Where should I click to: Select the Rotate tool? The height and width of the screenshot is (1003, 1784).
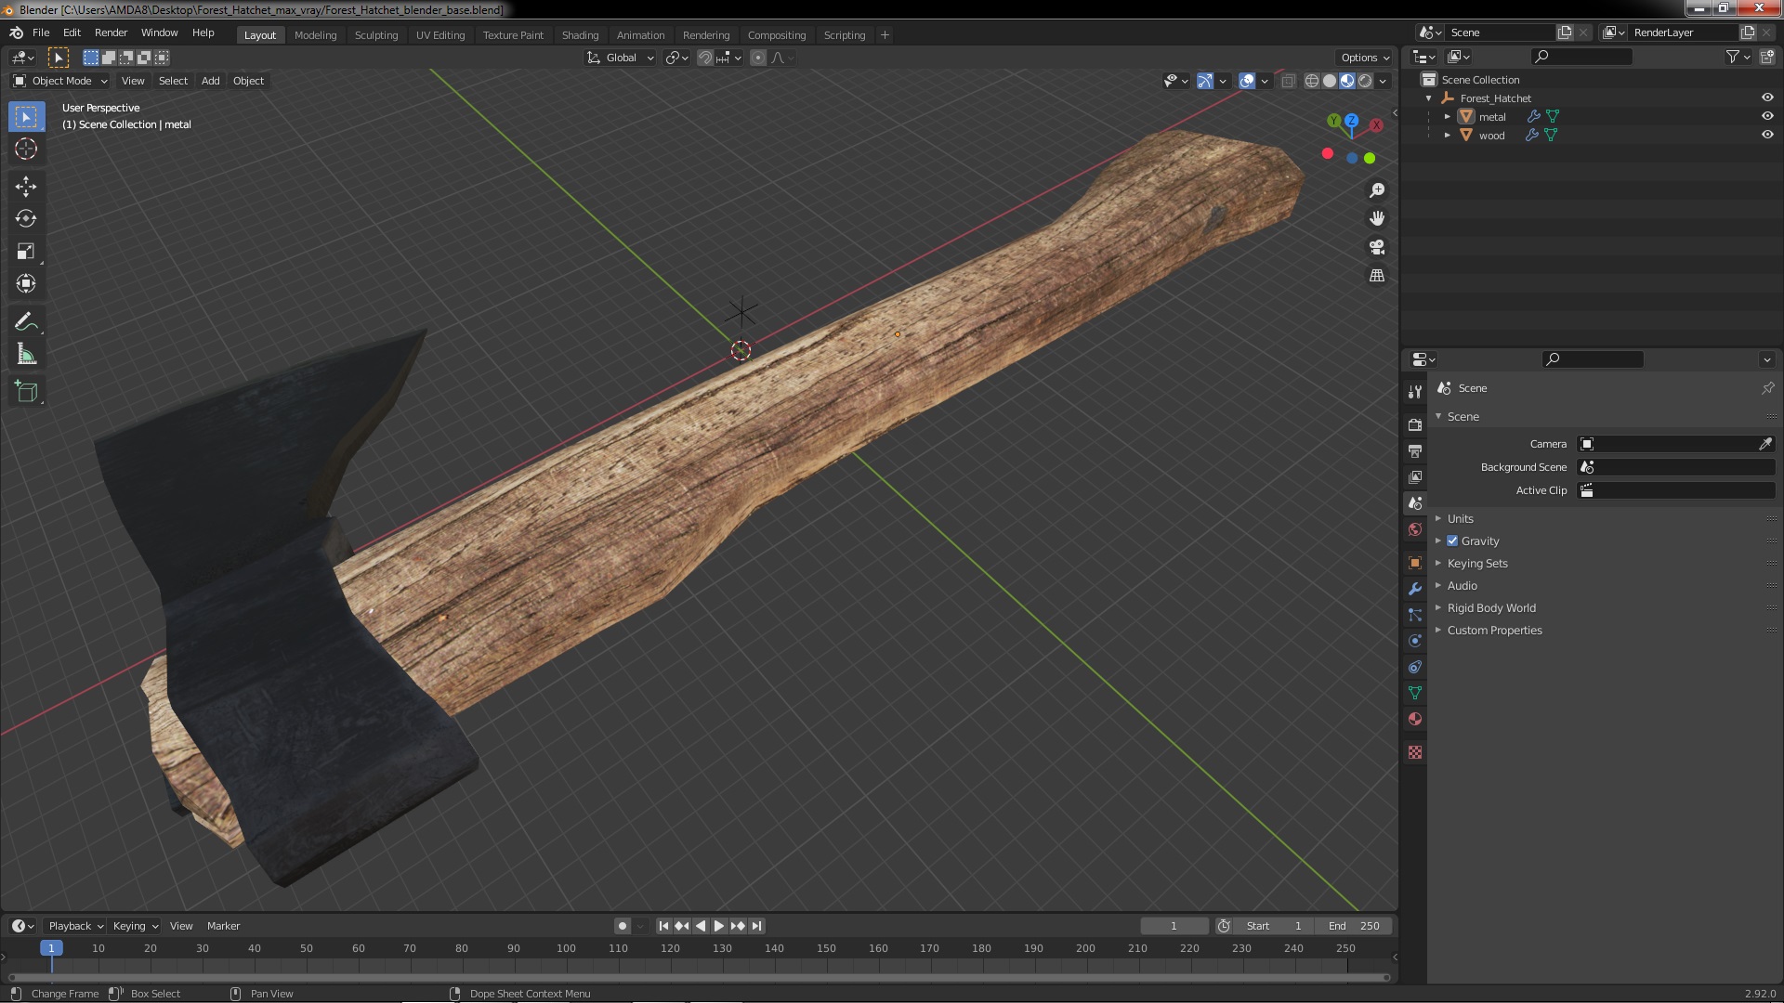click(26, 219)
